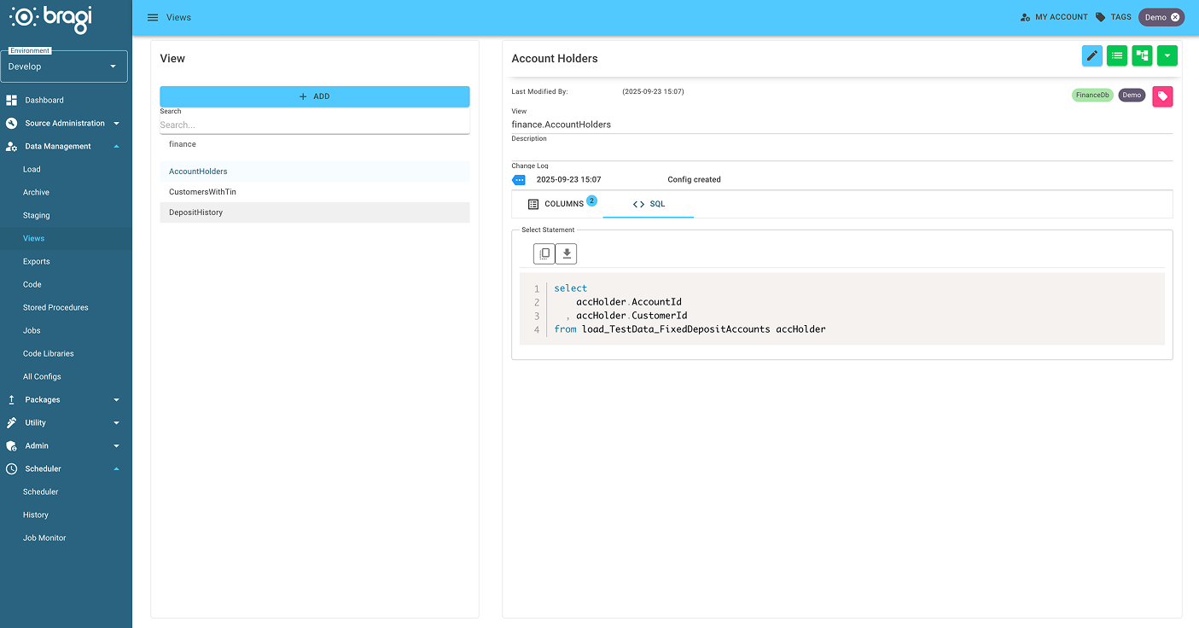Go to Dashboard via its grid icon
This screenshot has height=628, width=1199.
12,100
